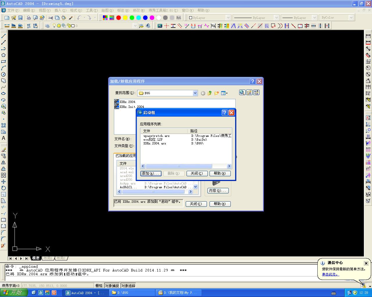Select the Multiline Text A tool
The height and width of the screenshot is (297, 372).
tap(3, 138)
